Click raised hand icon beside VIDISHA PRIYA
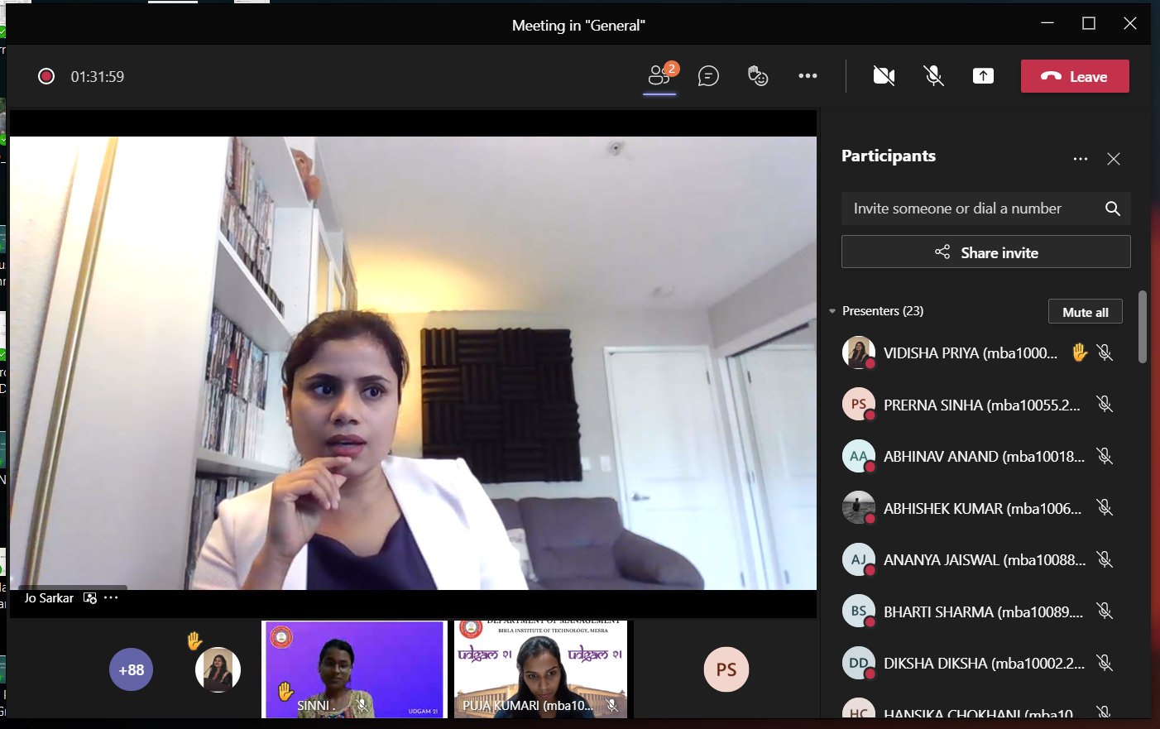 [x=1079, y=353]
